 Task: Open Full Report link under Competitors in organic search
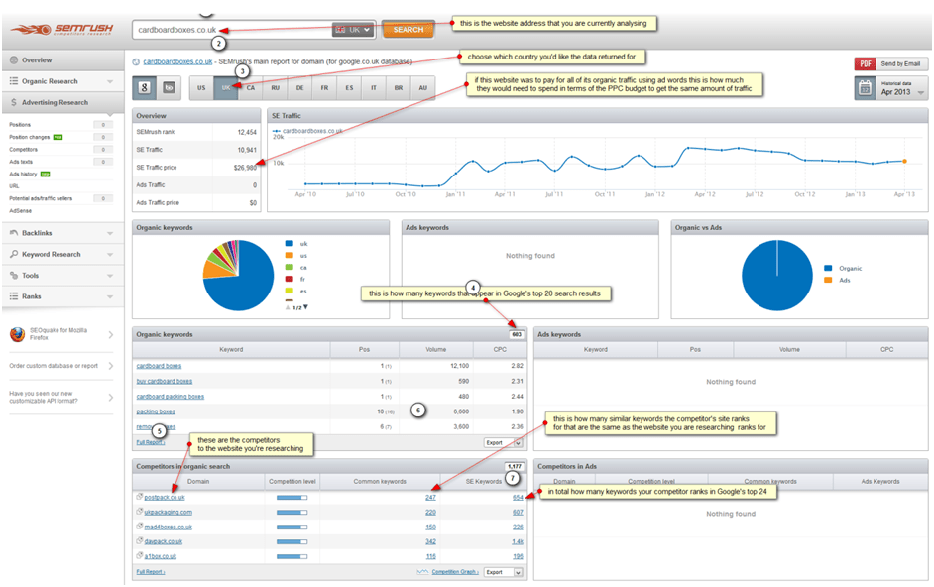click(150, 572)
